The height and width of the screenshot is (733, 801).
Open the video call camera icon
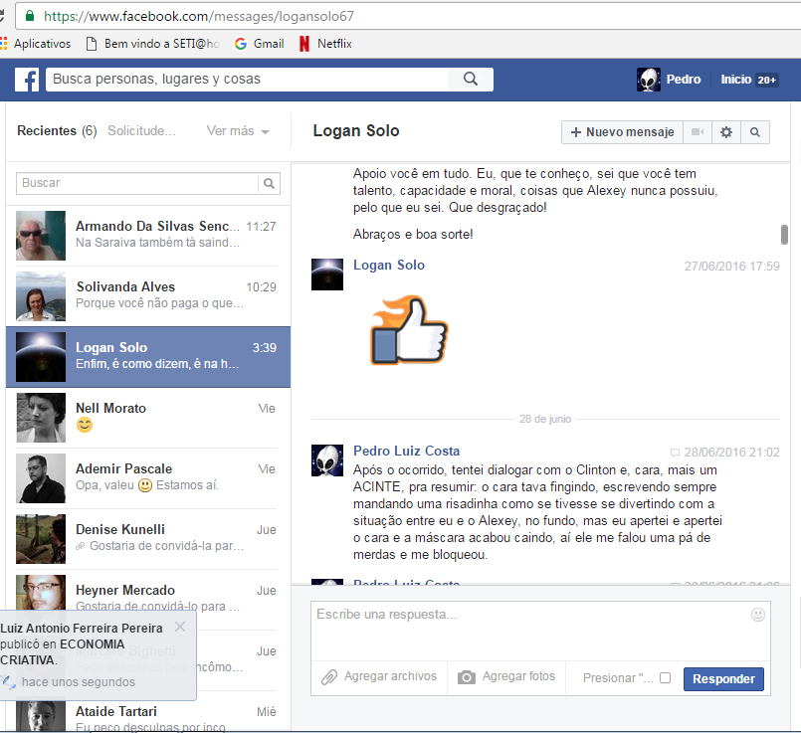click(x=698, y=132)
